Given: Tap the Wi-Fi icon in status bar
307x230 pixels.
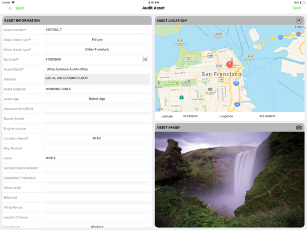Looking at the screenshot, I should click(13, 2).
